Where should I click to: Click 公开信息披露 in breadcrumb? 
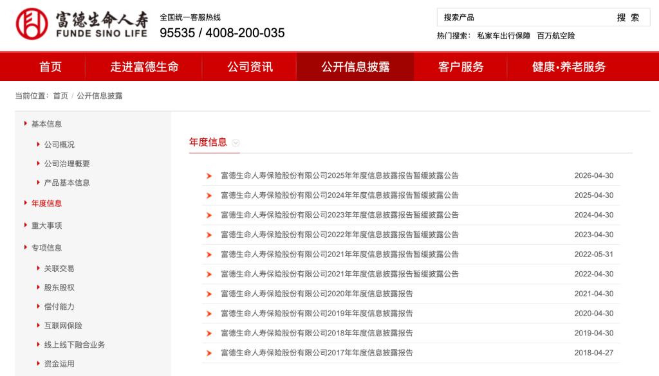(x=100, y=96)
